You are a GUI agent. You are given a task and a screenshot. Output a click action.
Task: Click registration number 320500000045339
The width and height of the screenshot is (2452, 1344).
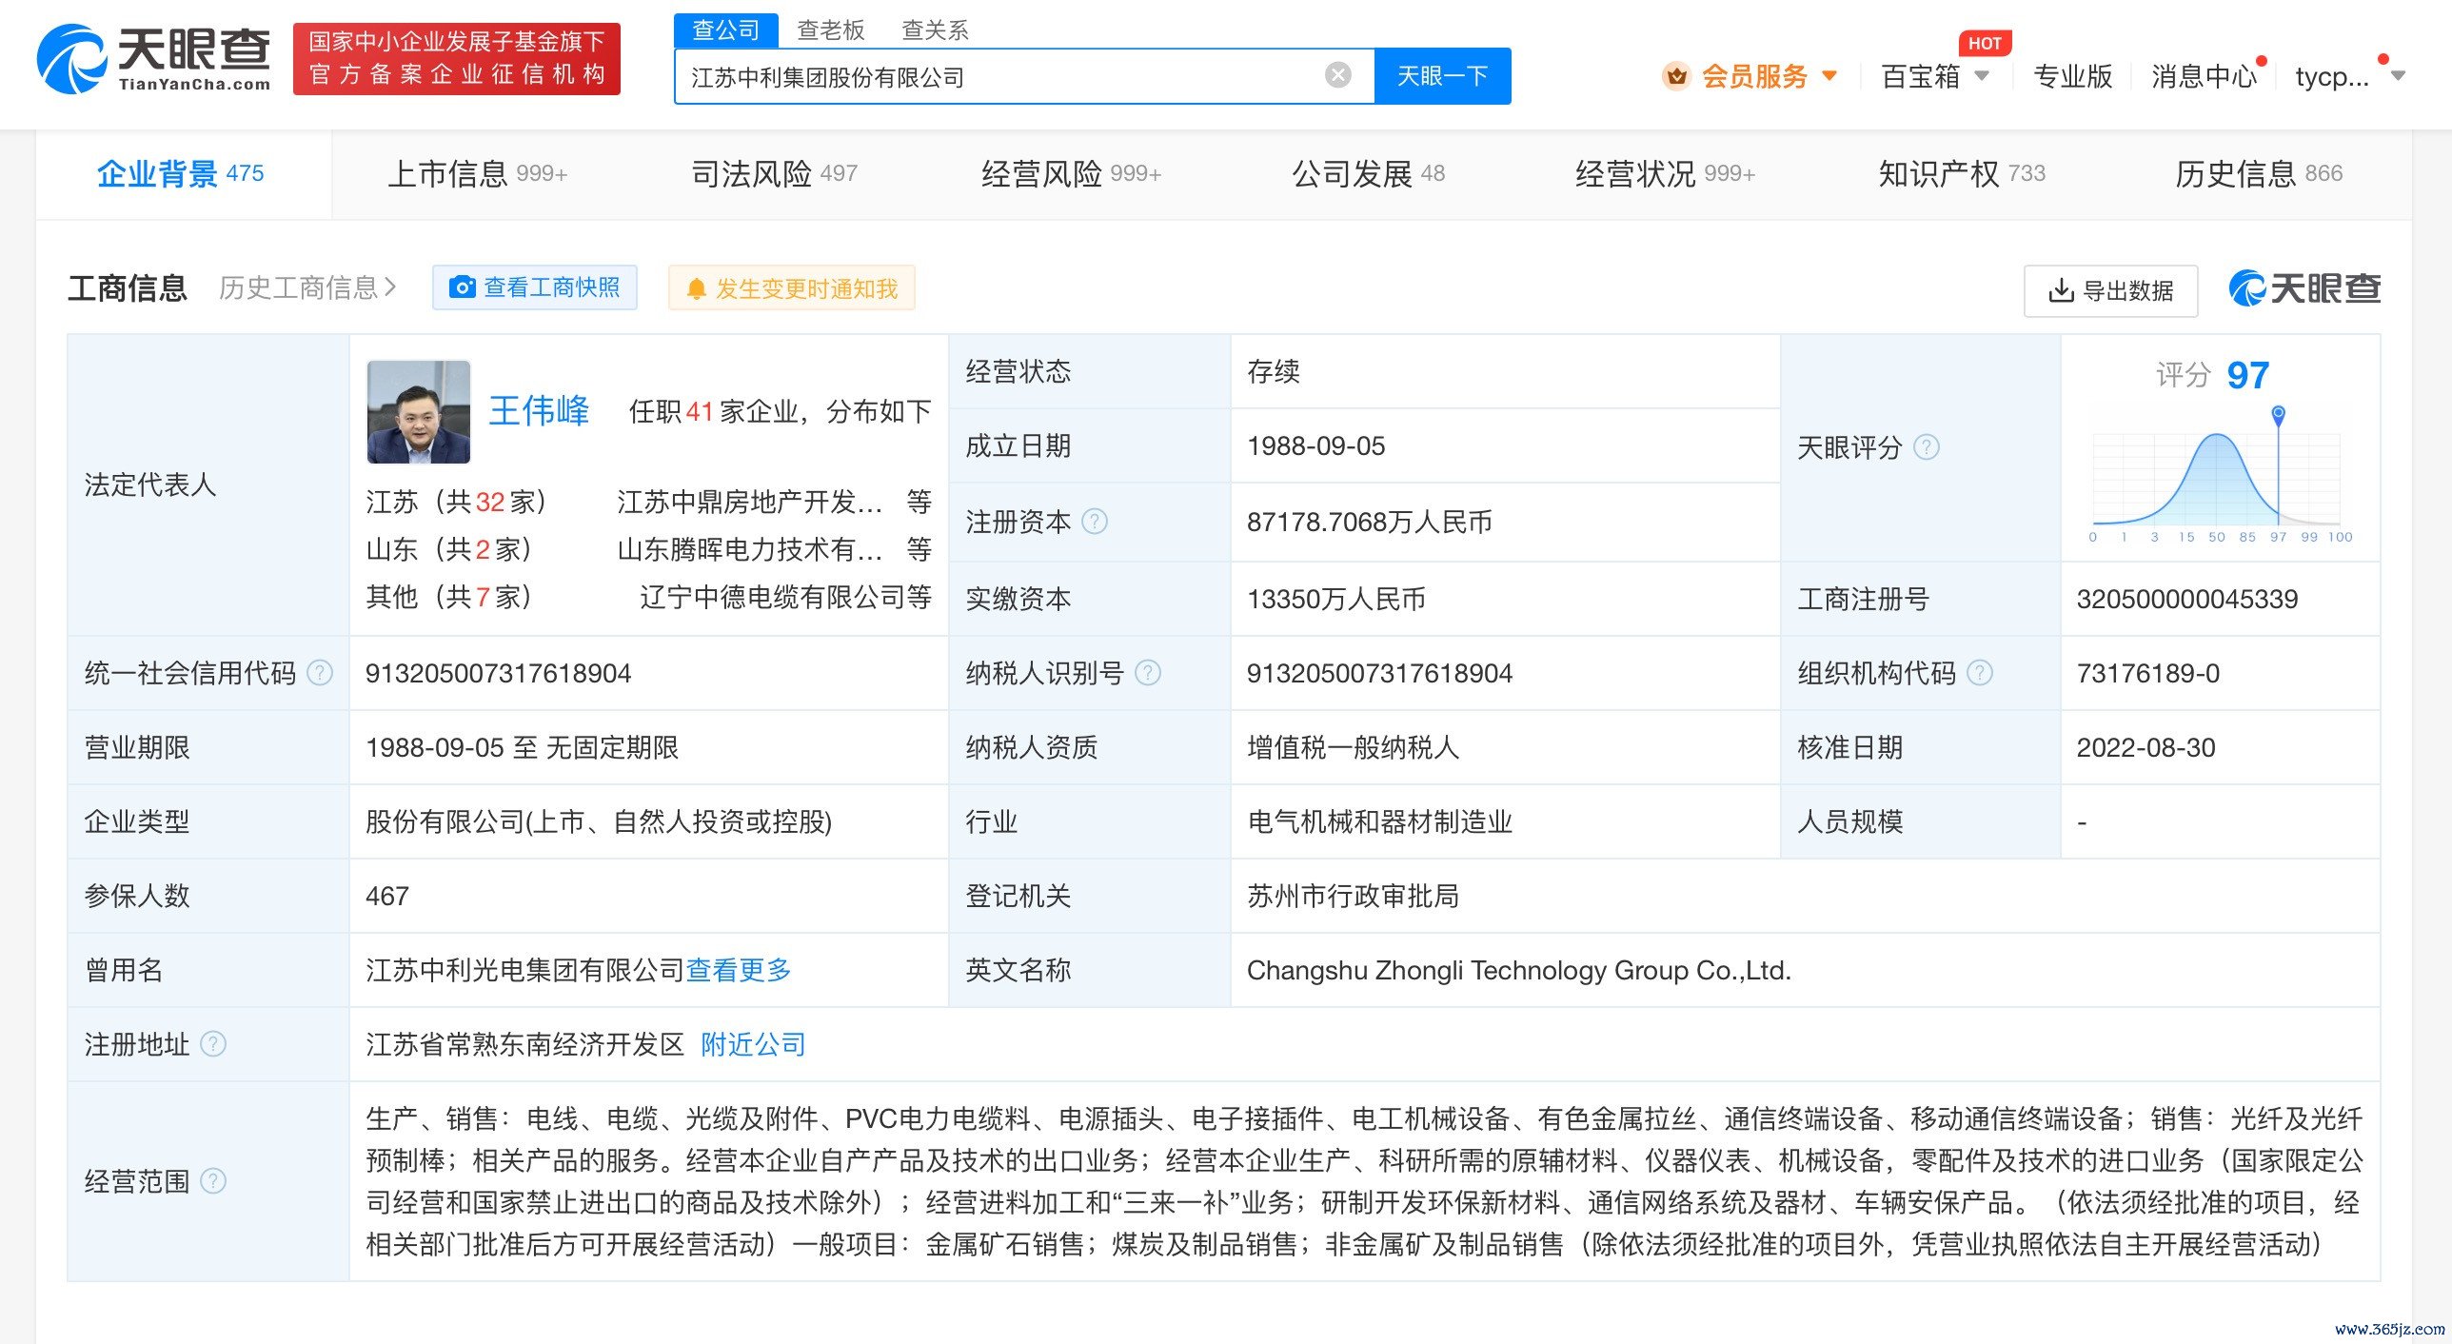pyautogui.click(x=2187, y=599)
